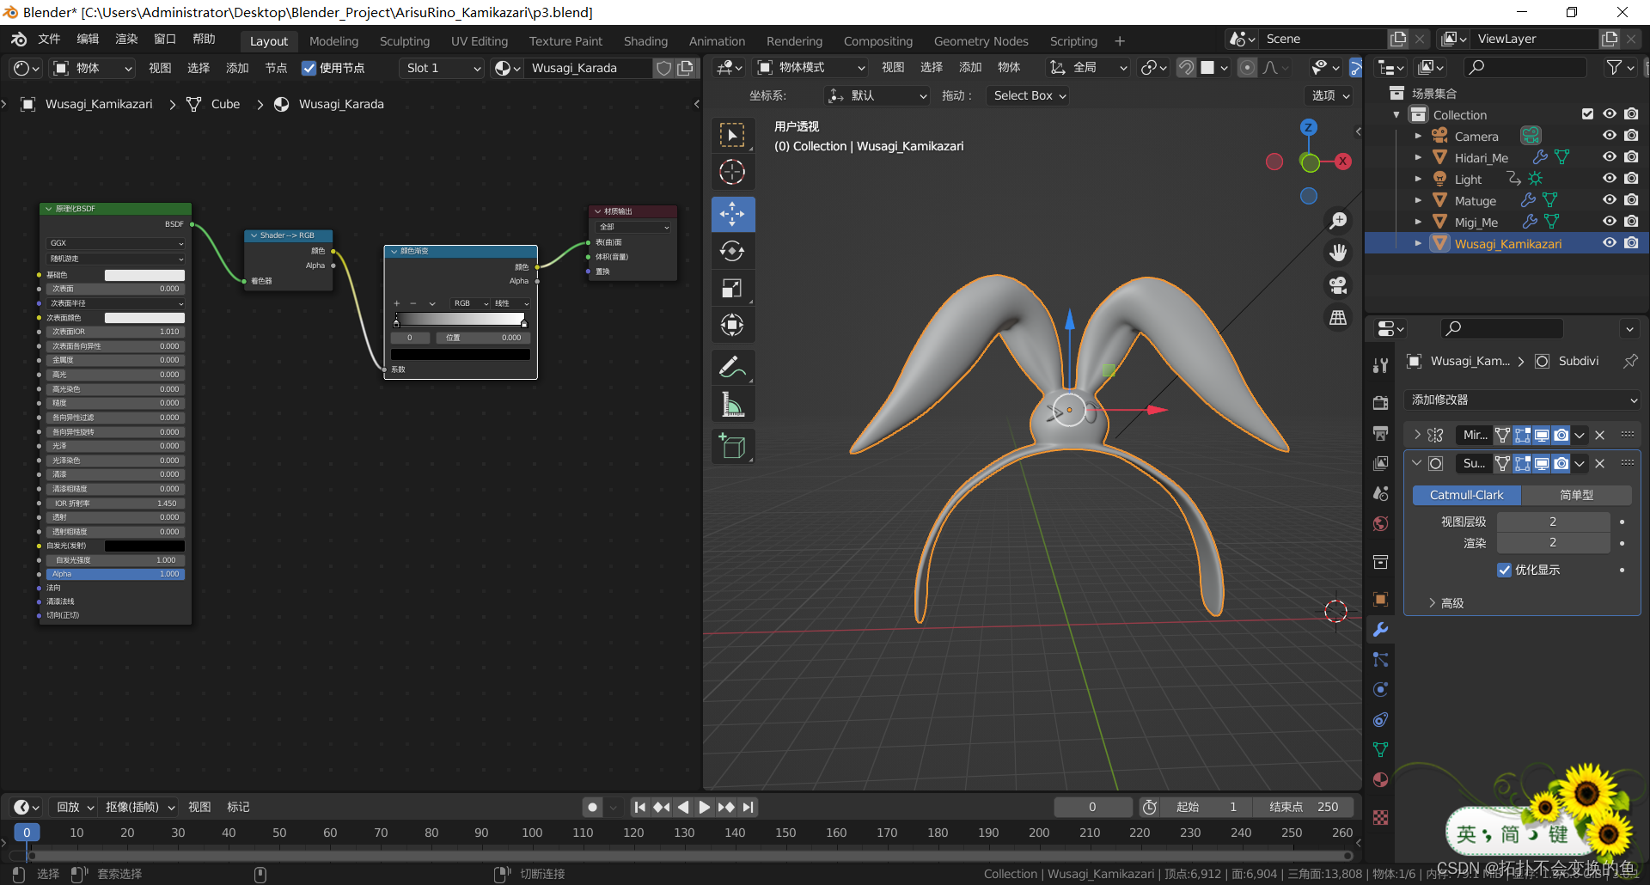Image resolution: width=1650 pixels, height=885 pixels.
Task: Disable the 优化显示 checkbox
Action: 1504,570
